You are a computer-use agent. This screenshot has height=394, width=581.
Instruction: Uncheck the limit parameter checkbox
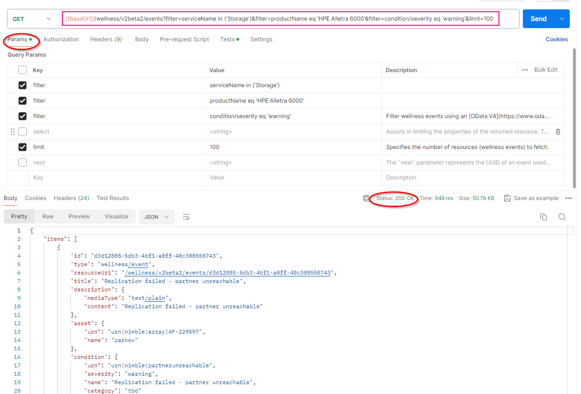click(x=23, y=147)
